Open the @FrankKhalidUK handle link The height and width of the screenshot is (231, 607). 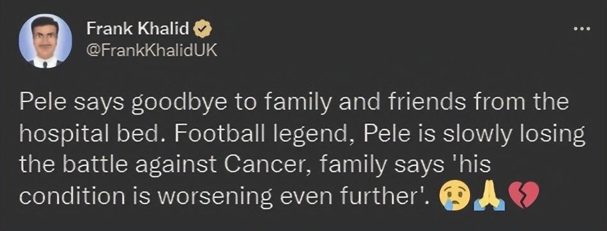(x=152, y=50)
